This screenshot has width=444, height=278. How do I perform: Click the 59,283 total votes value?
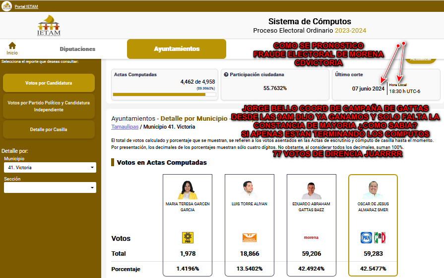(373, 254)
